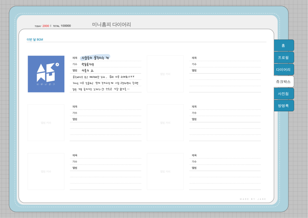
Task: Click the memo line starting 정만 기분
Action: point(101,89)
